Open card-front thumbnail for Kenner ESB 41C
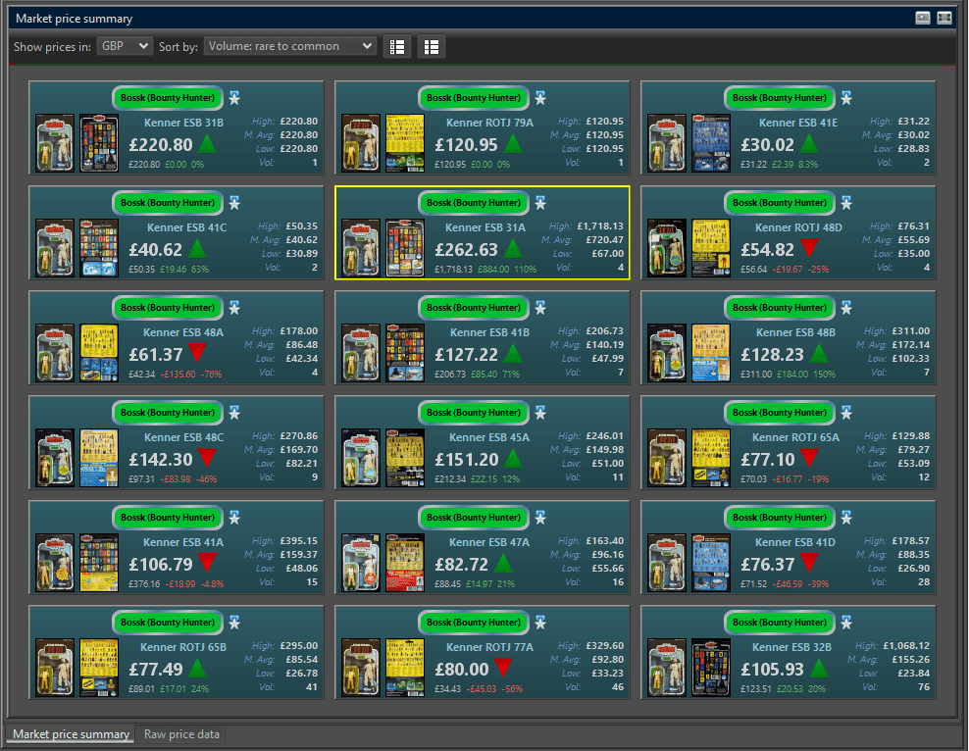This screenshot has width=969, height=751. tap(55, 244)
